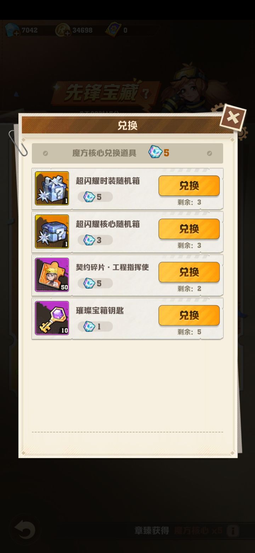This screenshot has width=255, height=553.
Task: Close the 兑换 exchange dialog
Action: pyautogui.click(x=233, y=117)
